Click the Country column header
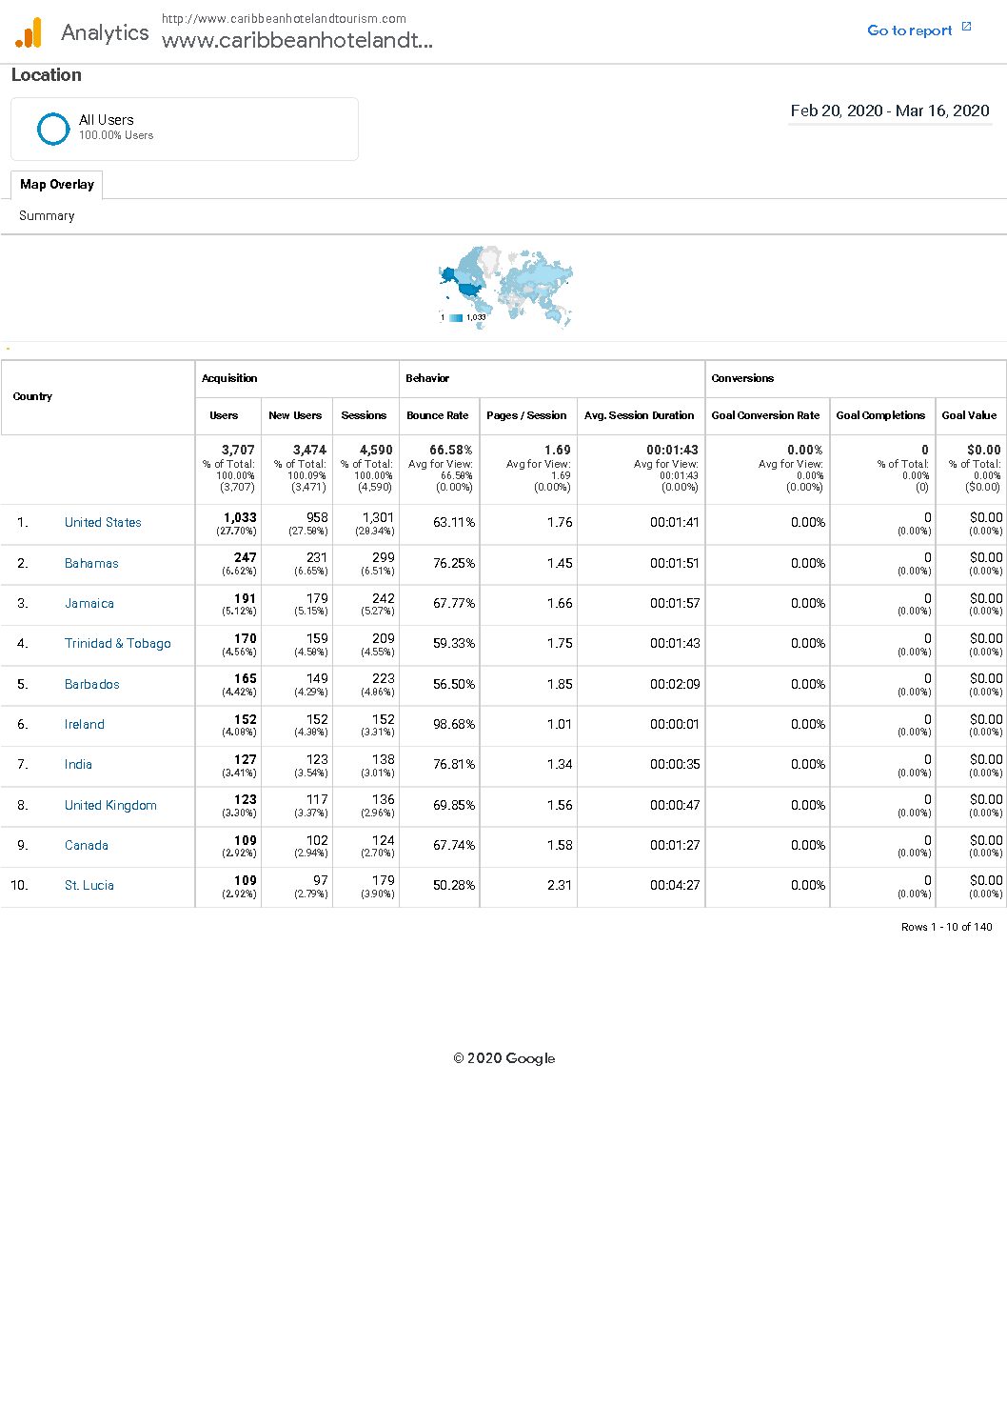This screenshot has height=1426, width=1007. [33, 396]
